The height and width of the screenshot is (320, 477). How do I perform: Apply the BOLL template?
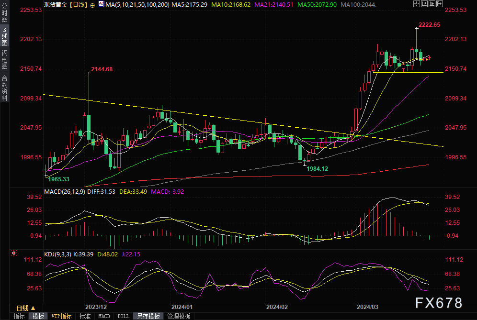pyautogui.click(x=123, y=316)
